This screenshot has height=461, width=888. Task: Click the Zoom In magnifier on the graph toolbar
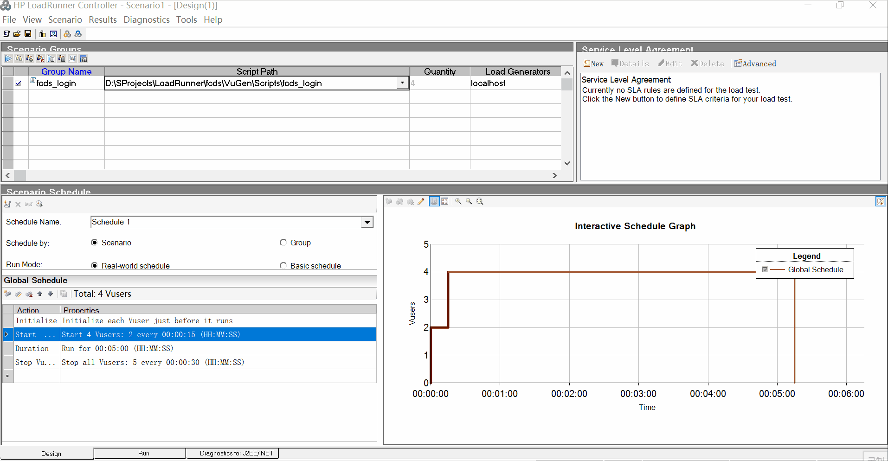(458, 201)
